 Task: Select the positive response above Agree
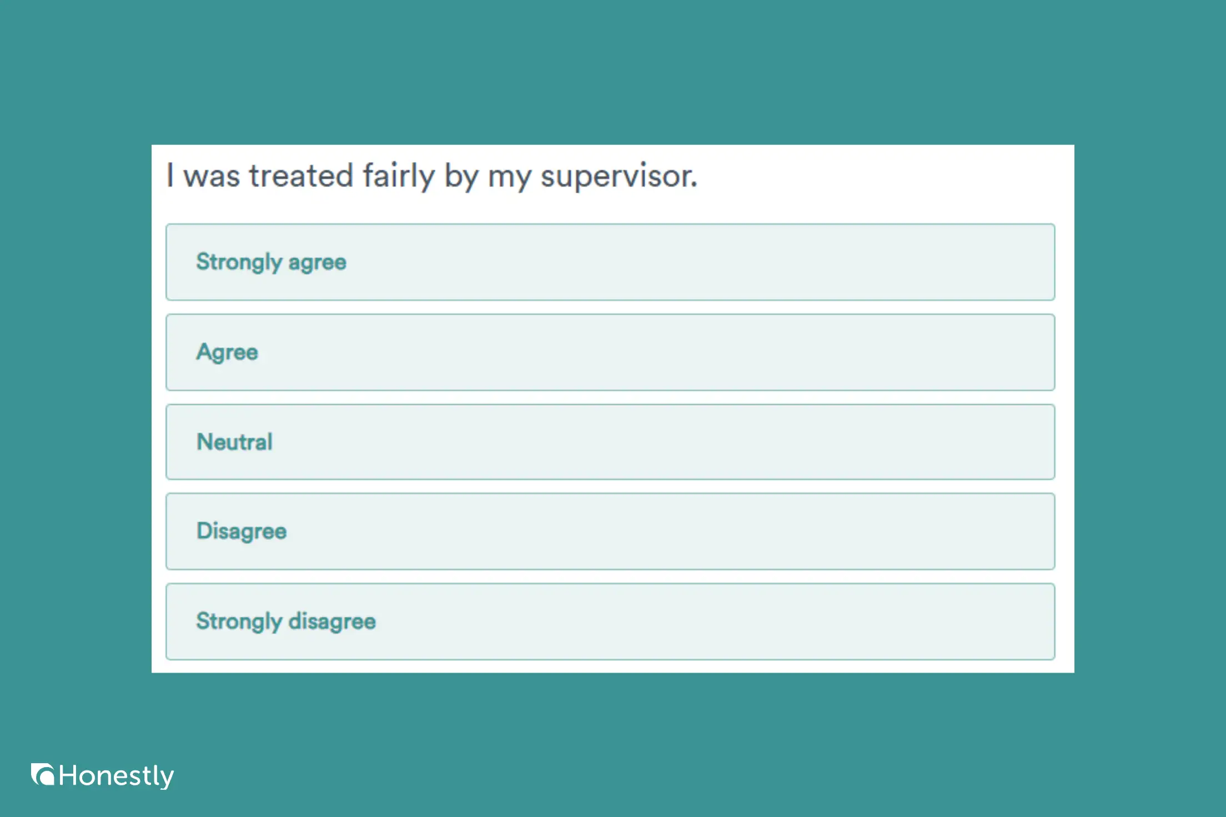coord(611,262)
